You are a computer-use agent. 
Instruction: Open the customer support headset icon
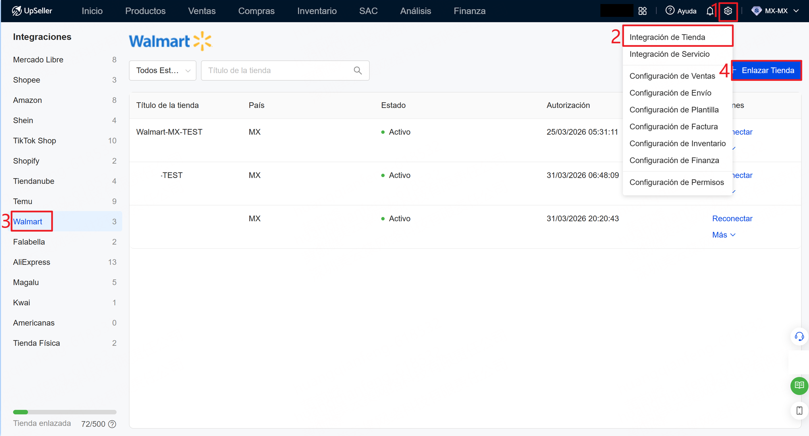(799, 337)
